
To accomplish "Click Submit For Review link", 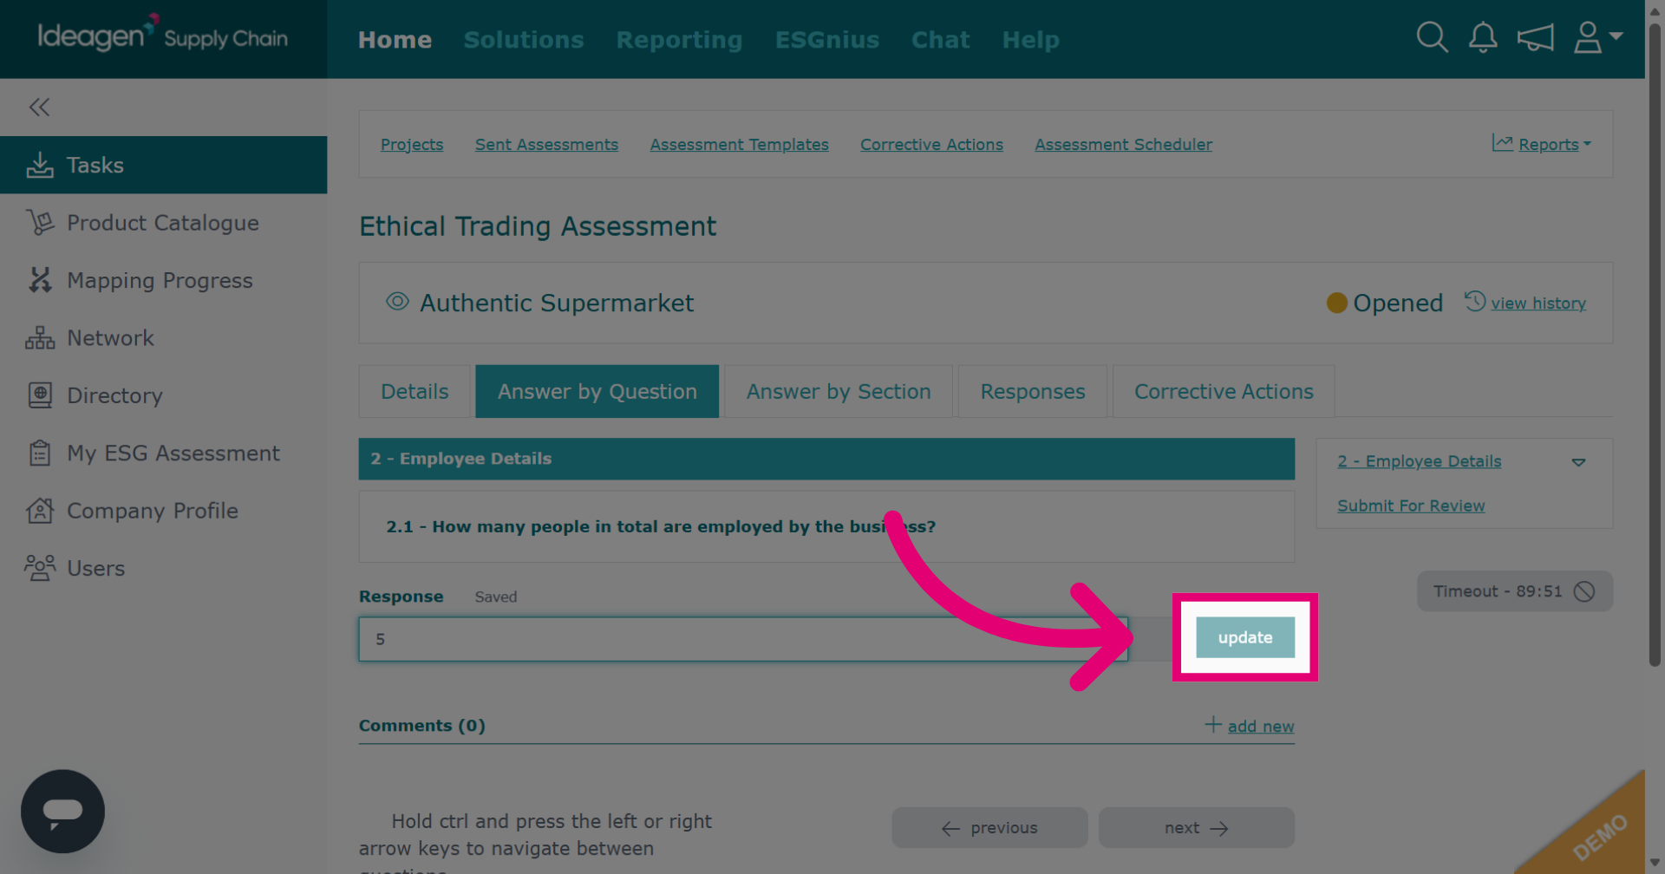I will pyautogui.click(x=1411, y=505).
